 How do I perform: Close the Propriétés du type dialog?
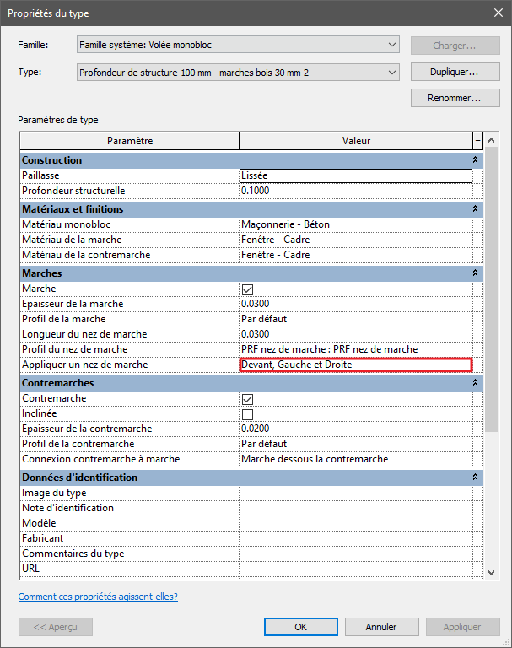pos(499,13)
